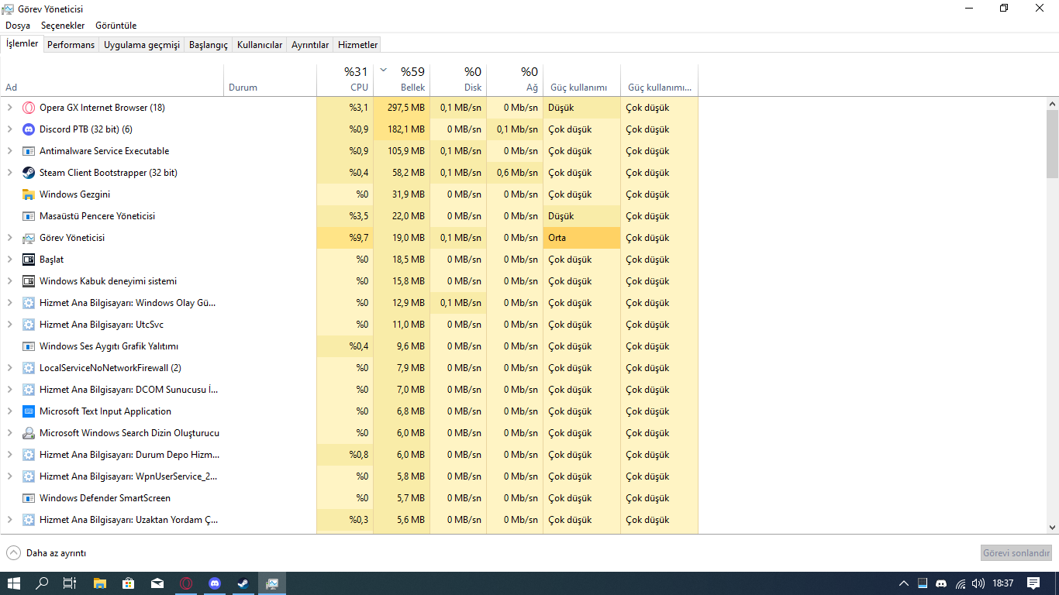The width and height of the screenshot is (1059, 595).
Task: Sort processes by the Disk column
Action: (458, 80)
